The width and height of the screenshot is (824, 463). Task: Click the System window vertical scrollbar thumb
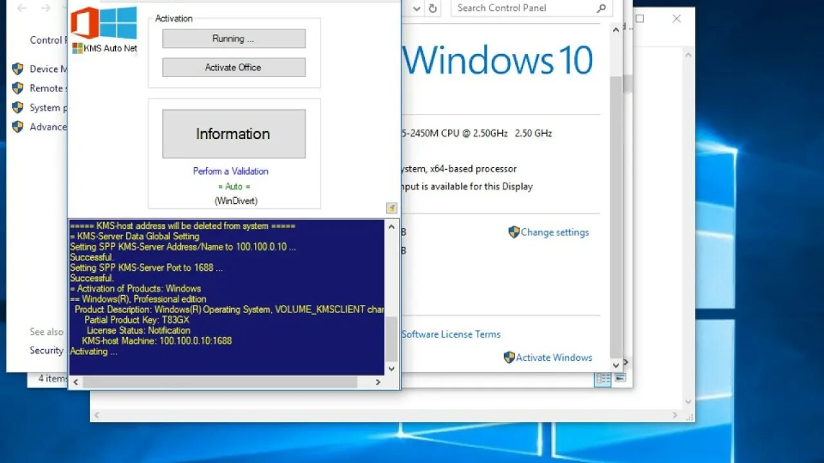tap(616, 217)
